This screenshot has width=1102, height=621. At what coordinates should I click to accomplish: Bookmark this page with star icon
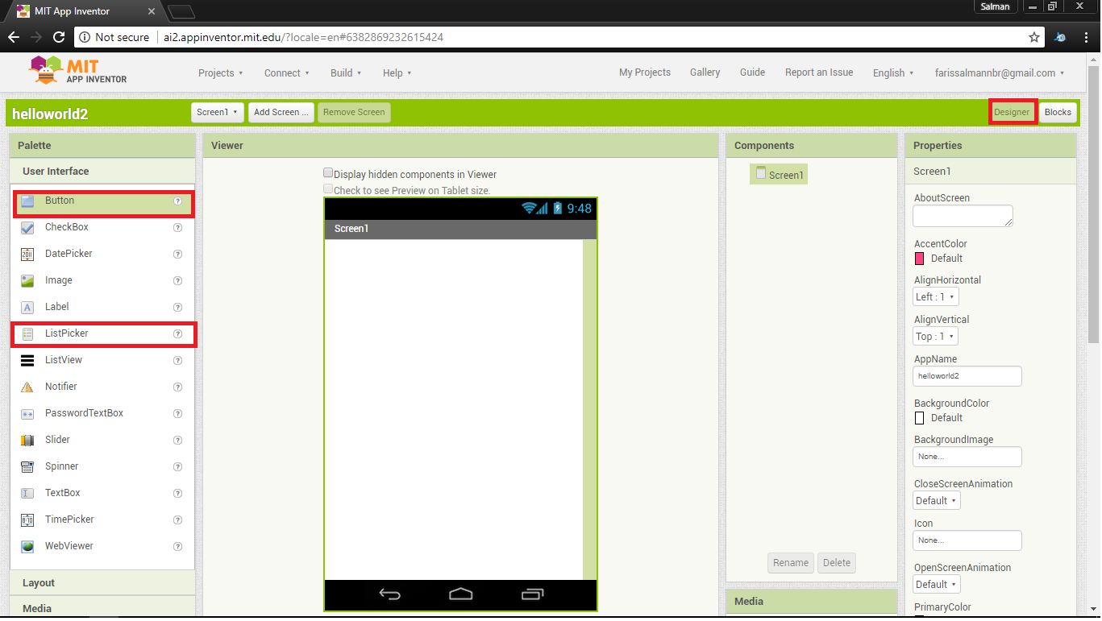[1034, 37]
